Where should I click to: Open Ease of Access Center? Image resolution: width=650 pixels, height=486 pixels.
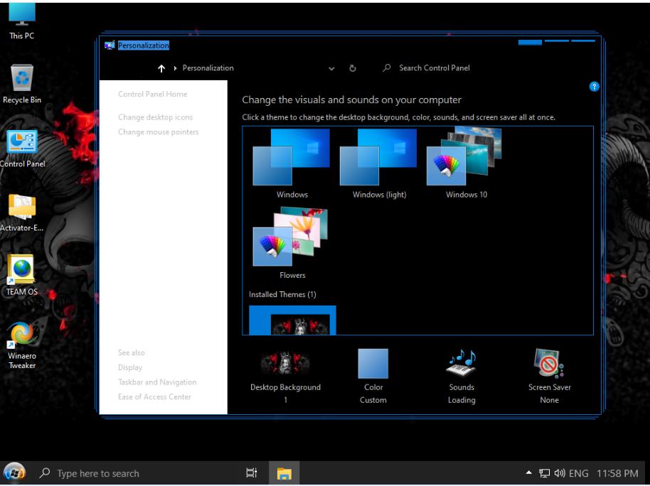[154, 396]
